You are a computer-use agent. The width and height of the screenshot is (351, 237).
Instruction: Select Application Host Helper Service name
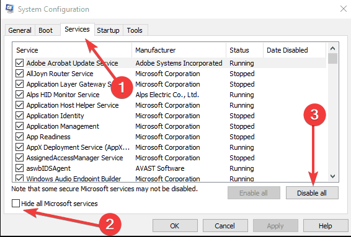[73, 105]
